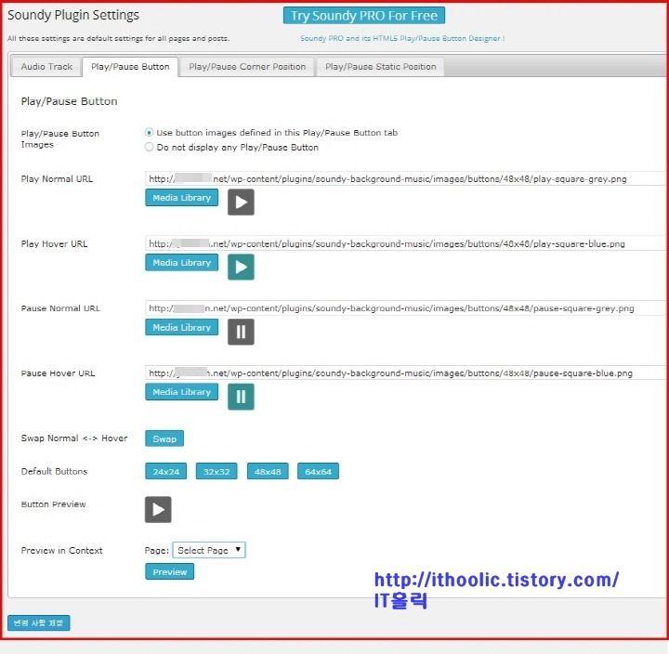Focus the Play Normal URL input field
The width and height of the screenshot is (669, 654).
click(x=407, y=178)
